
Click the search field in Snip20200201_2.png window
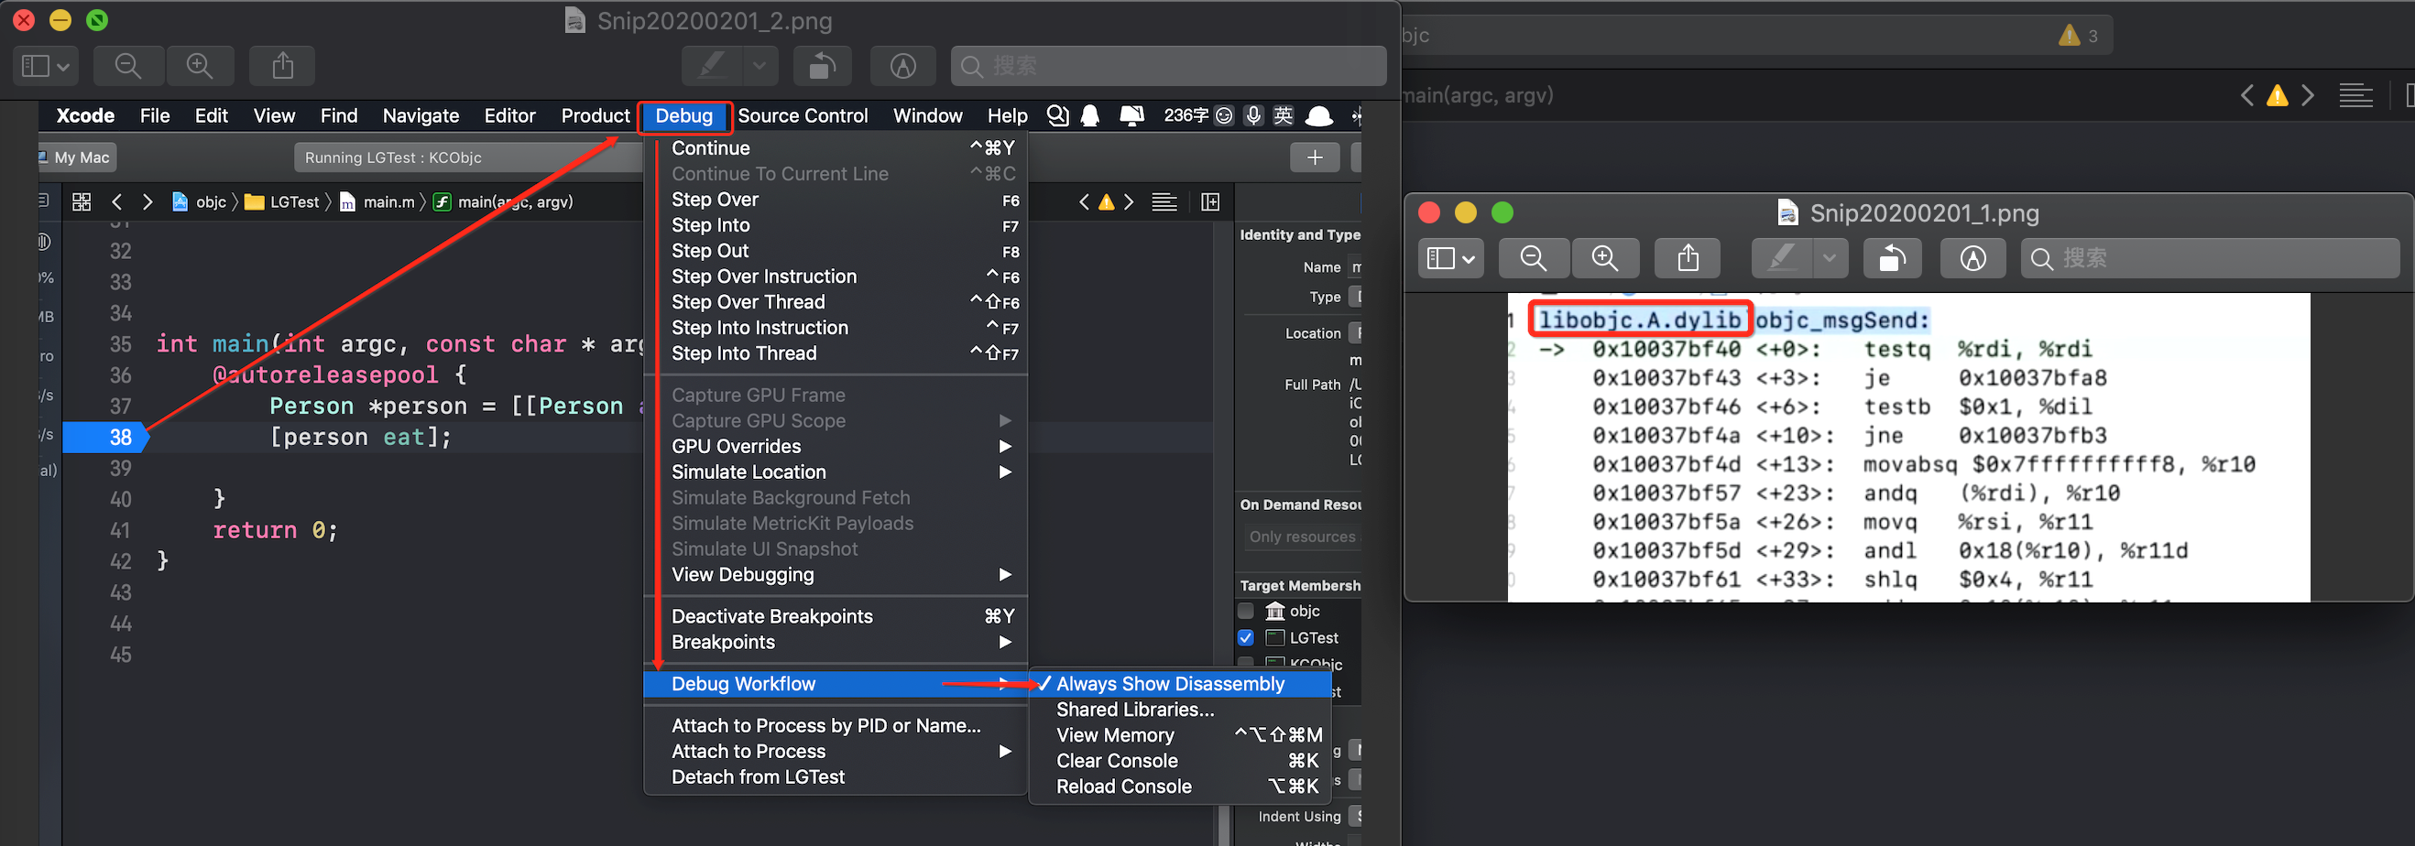pyautogui.click(x=1168, y=66)
